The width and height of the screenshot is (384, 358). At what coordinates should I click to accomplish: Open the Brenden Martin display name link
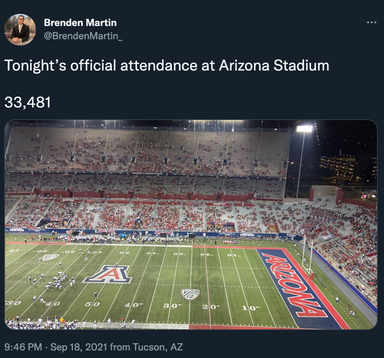coord(80,23)
